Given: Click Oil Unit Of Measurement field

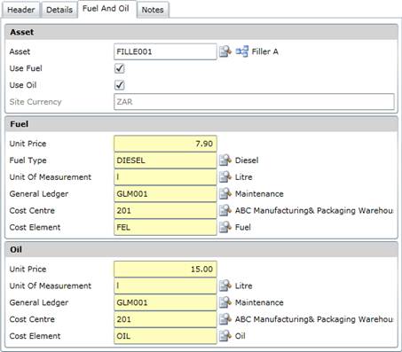Looking at the screenshot, I should pos(165,286).
